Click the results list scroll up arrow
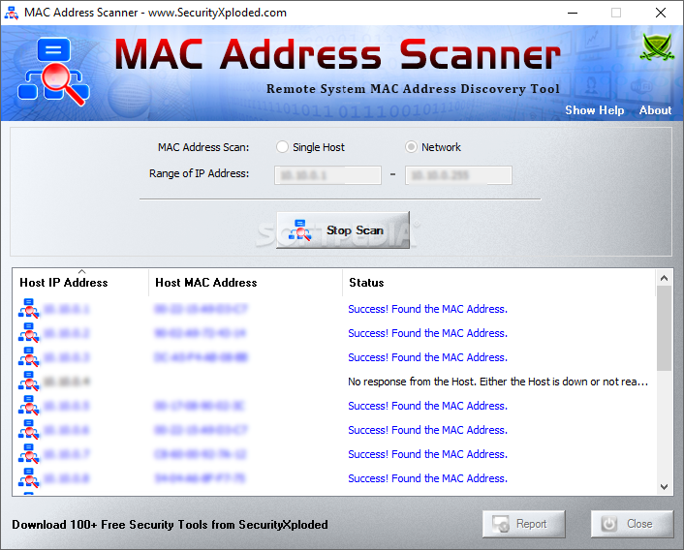 point(664,278)
